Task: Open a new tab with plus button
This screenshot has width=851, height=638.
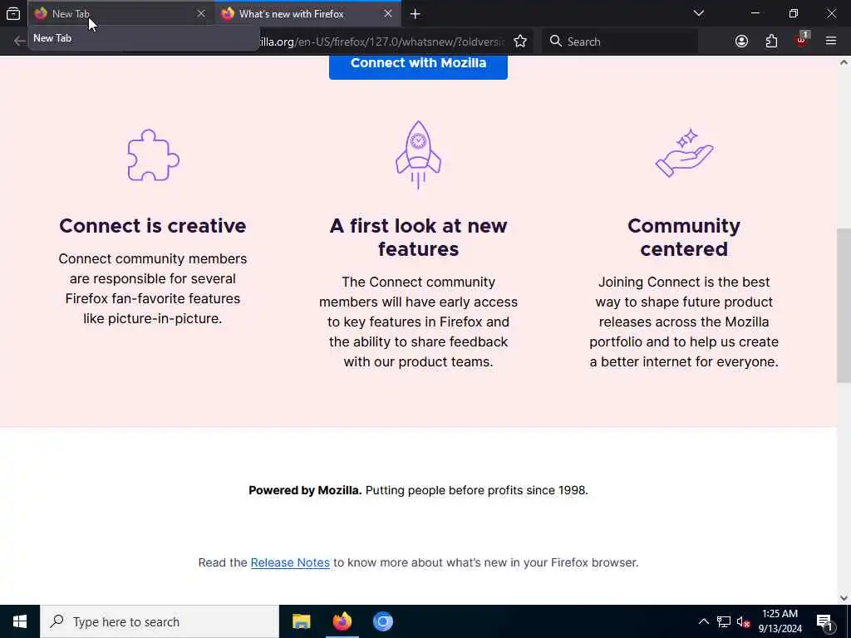Action: pyautogui.click(x=416, y=14)
